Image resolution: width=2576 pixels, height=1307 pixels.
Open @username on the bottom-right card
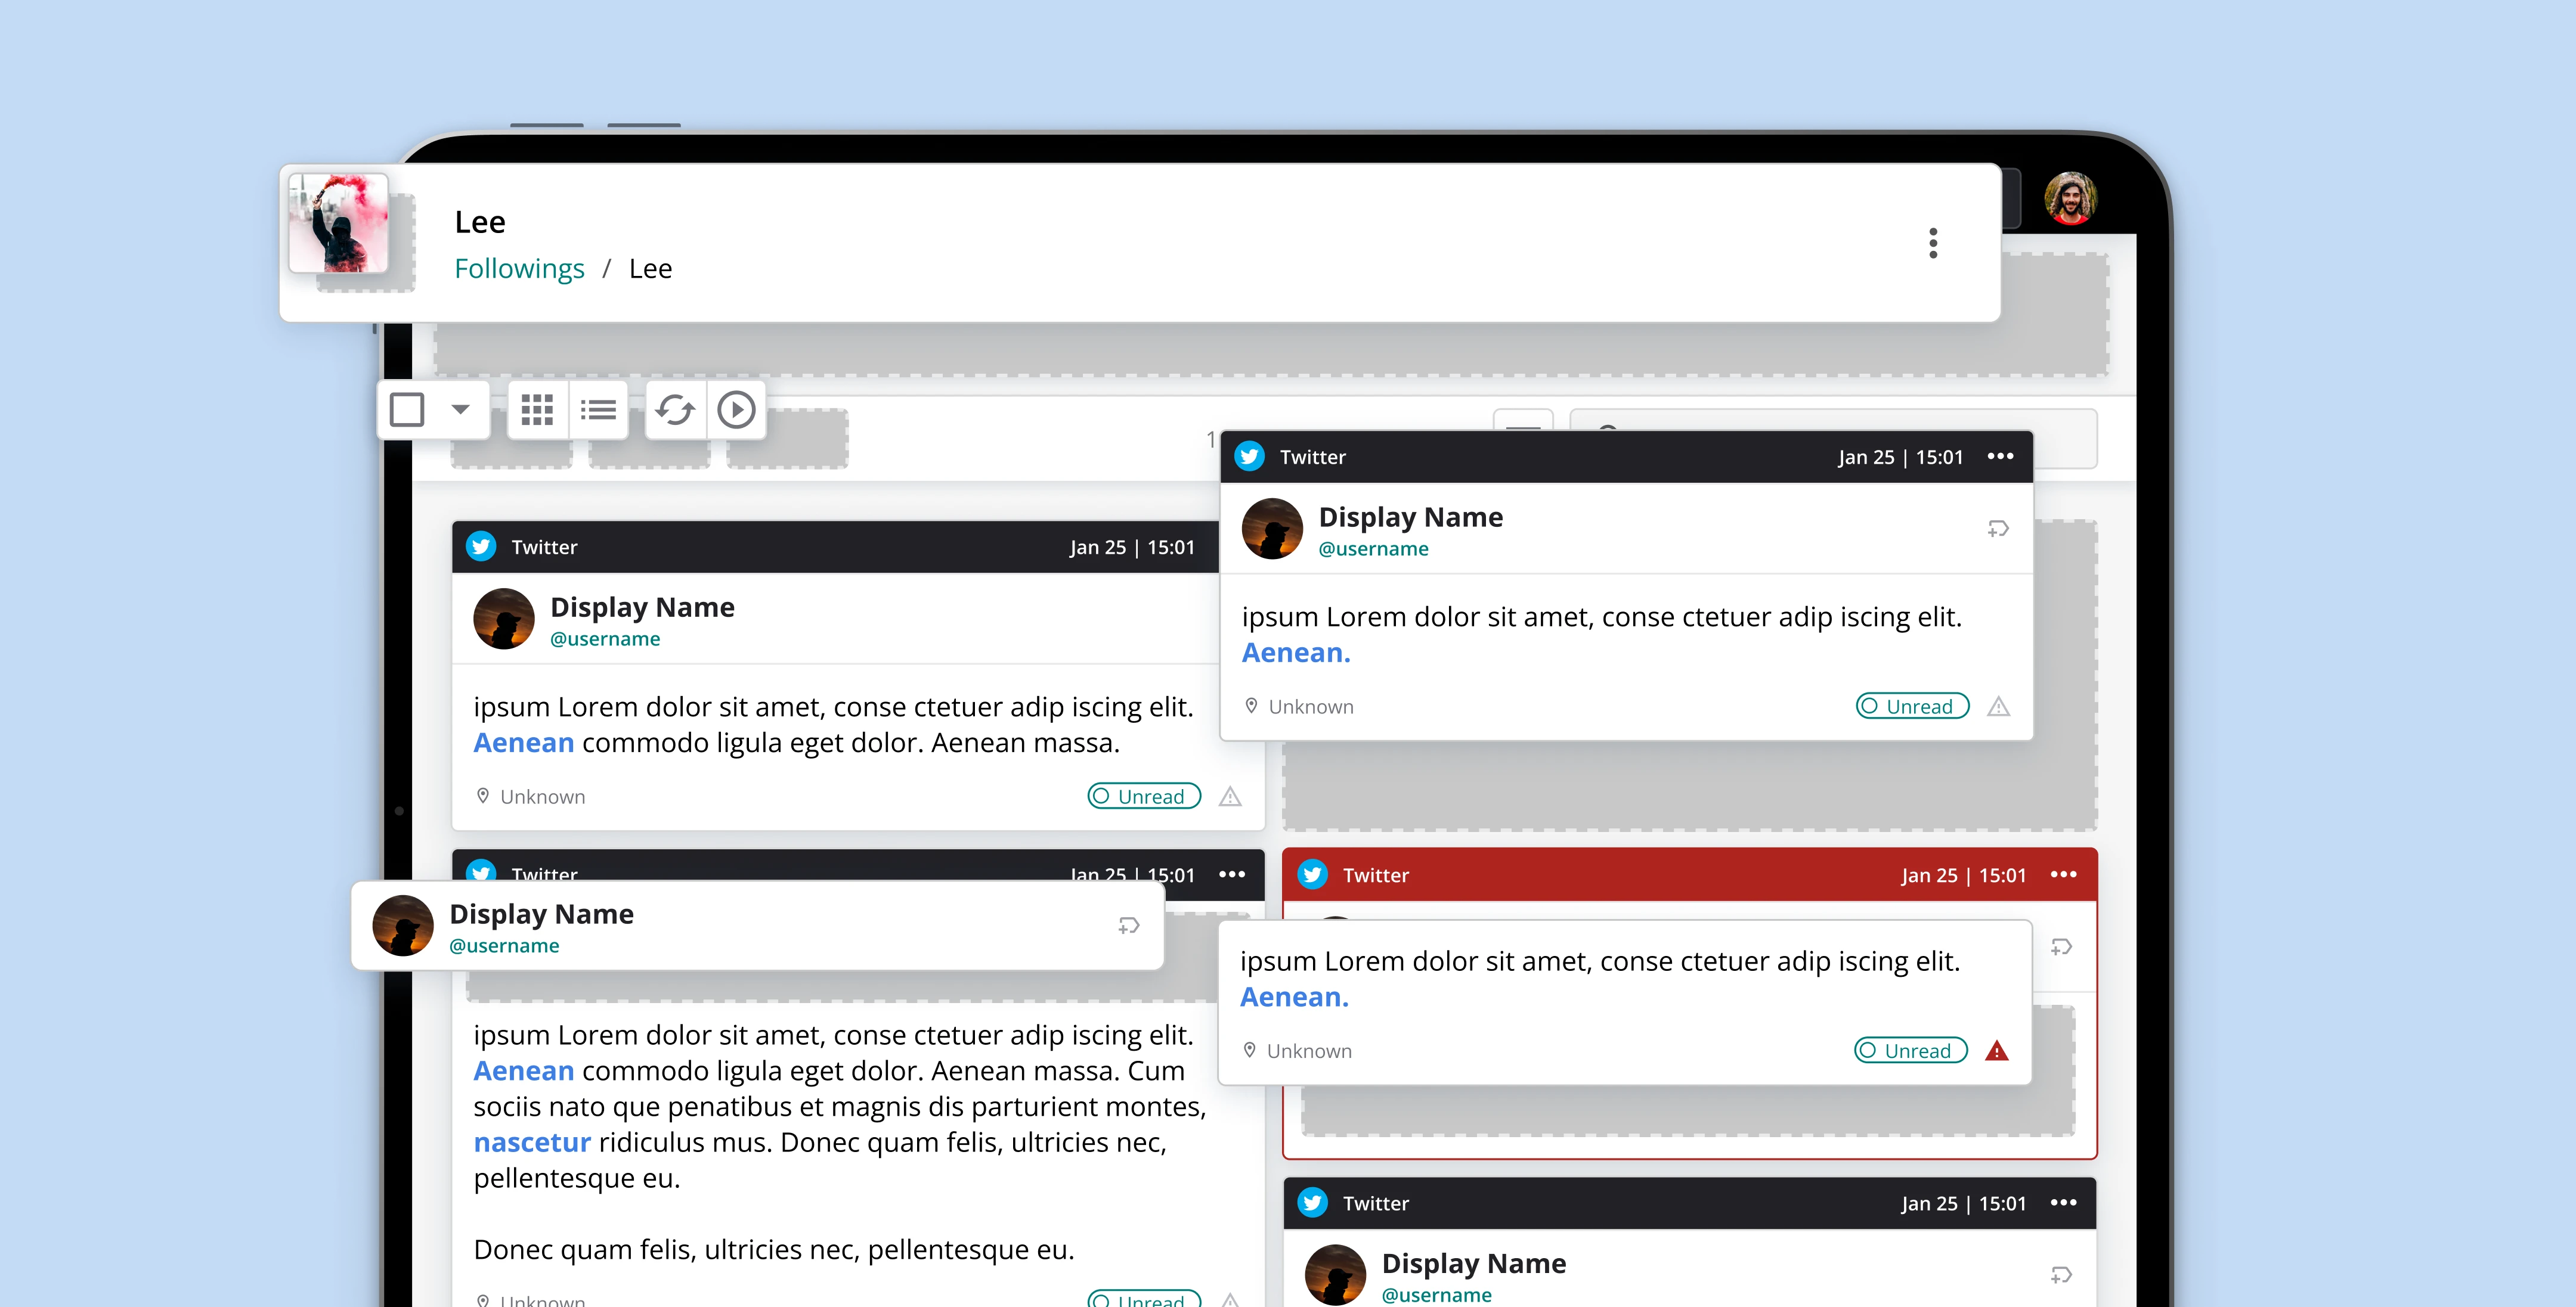tap(1436, 1295)
